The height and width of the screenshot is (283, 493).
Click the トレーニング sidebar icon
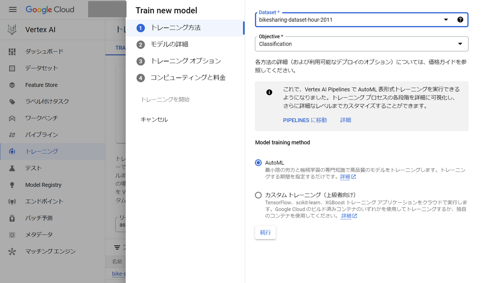click(x=12, y=151)
